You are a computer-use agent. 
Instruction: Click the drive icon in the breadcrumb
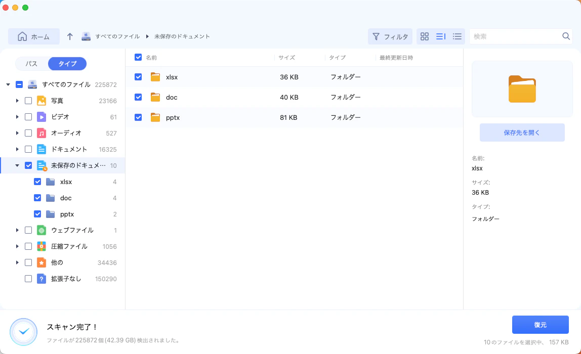tap(86, 36)
